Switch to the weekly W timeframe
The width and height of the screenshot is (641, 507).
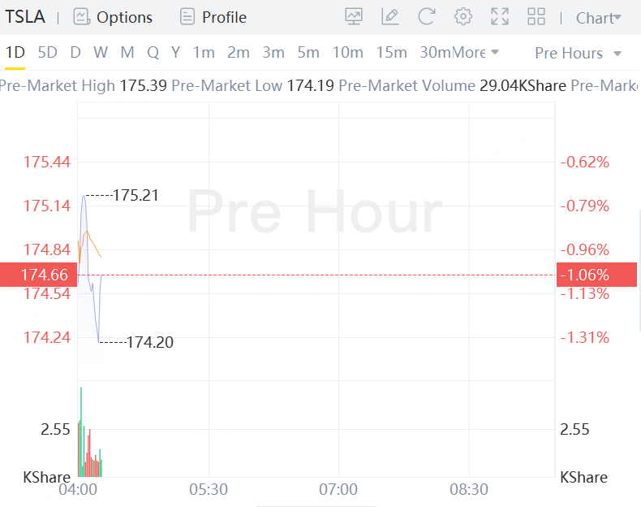pyautogui.click(x=101, y=53)
